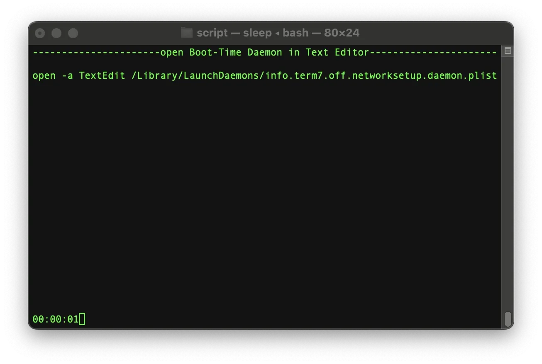Click the block cursor after the timer

[x=82, y=319]
